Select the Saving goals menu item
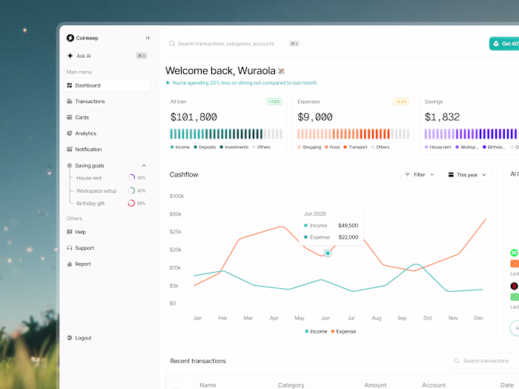This screenshot has width=519, height=389. click(x=108, y=165)
